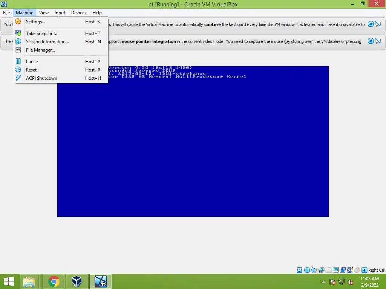This screenshot has height=289, width=386.
Task: Open Settings from the Machine menu
Action: pyautogui.click(x=60, y=21)
